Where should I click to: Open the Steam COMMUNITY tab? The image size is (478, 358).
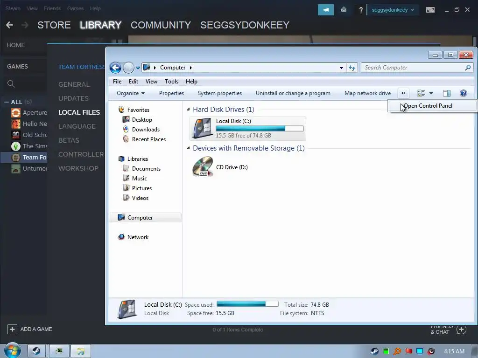click(161, 25)
